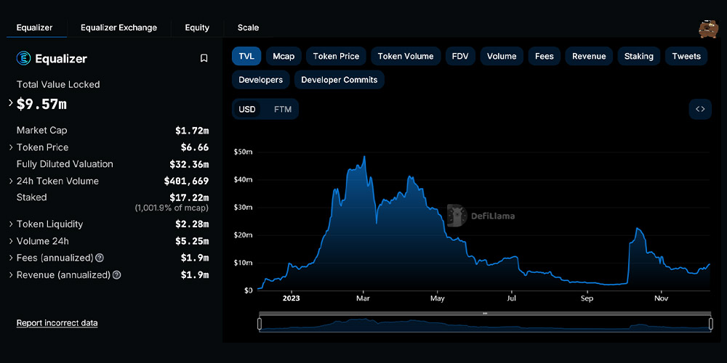This screenshot has height=363, width=727.
Task: Toggle the TVL chart metric
Action: pos(246,56)
